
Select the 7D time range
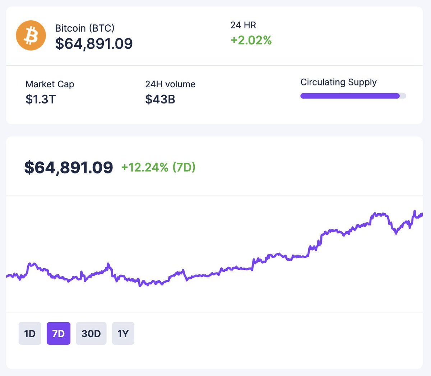click(x=59, y=334)
